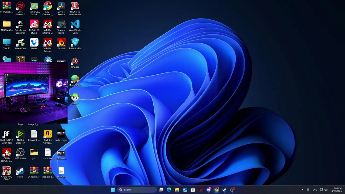Image resolution: width=345 pixels, height=194 pixels.
Task: Launch TechPowerUp GPU-Z shortcut
Action: pos(34,9)
